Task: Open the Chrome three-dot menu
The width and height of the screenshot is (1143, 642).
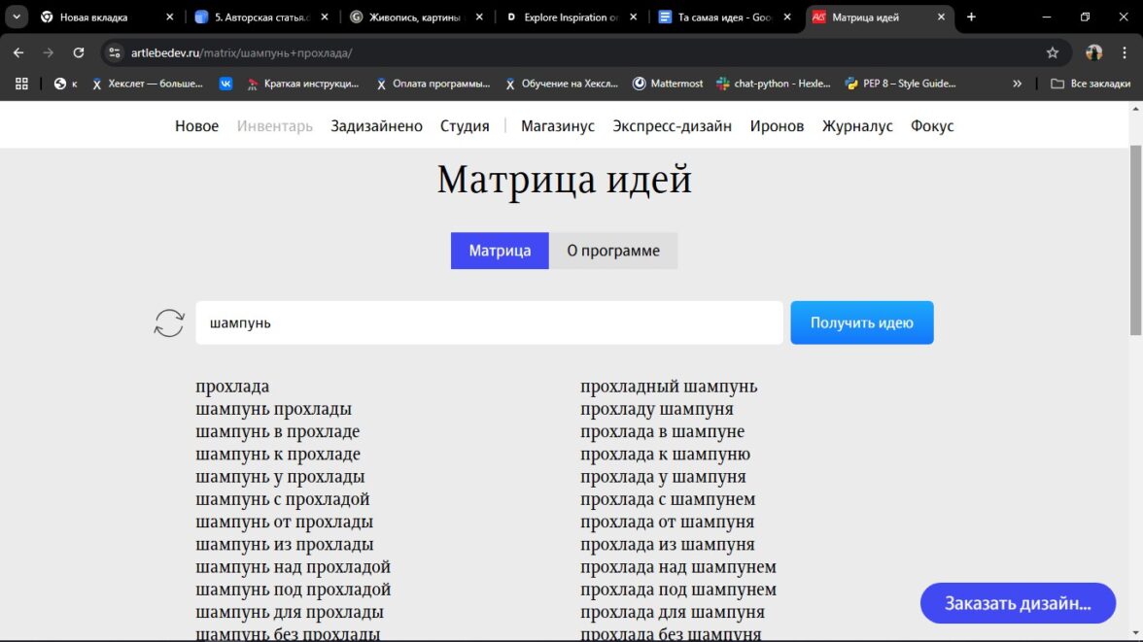Action: [1124, 52]
